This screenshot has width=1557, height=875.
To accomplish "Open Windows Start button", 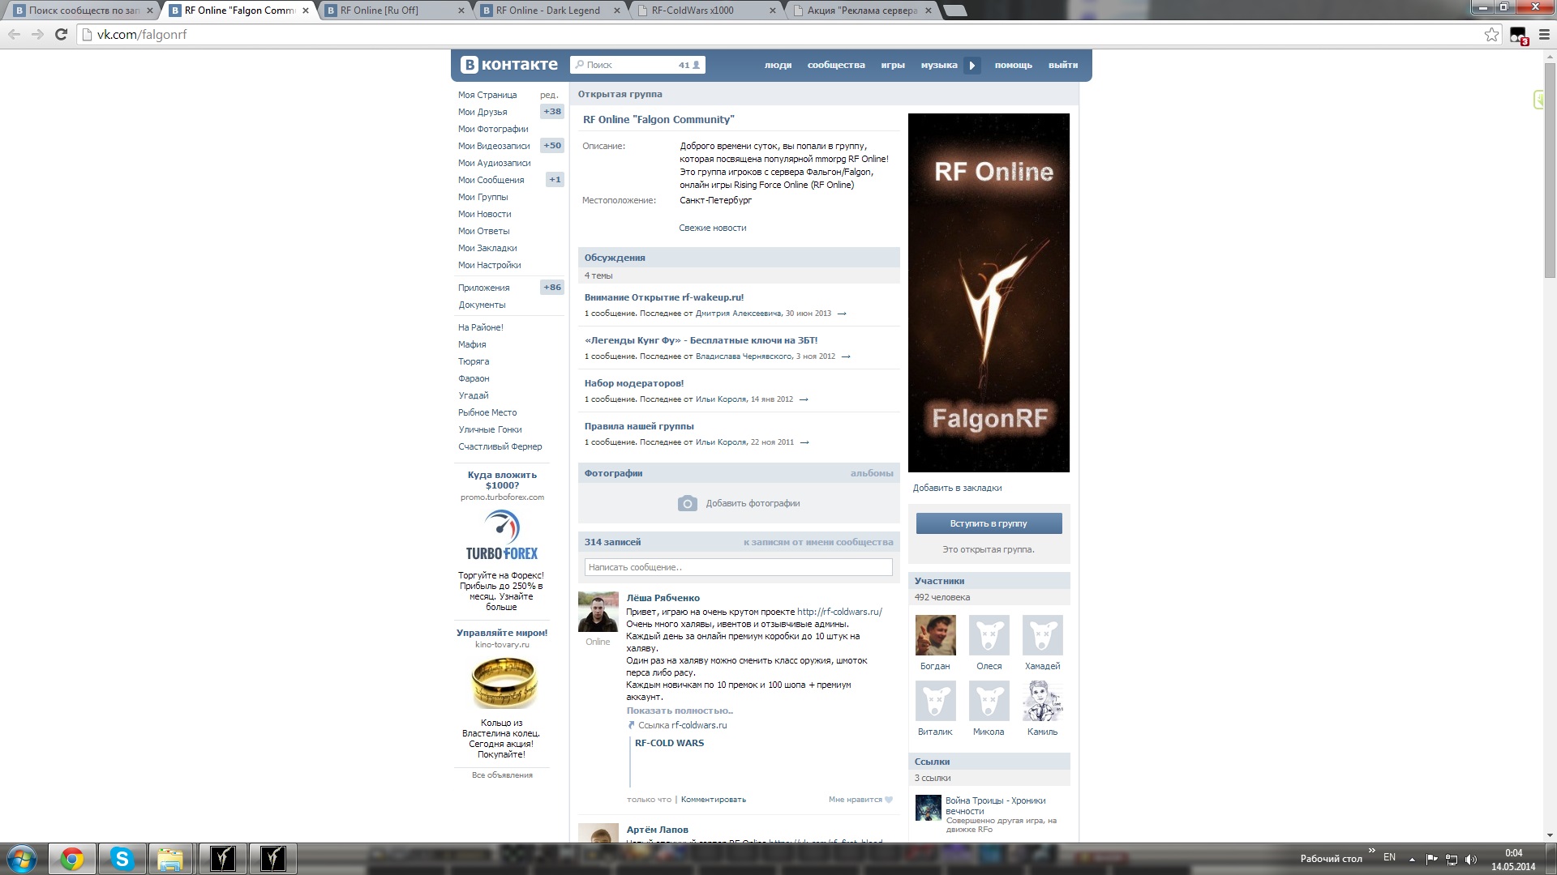I will tap(22, 859).
